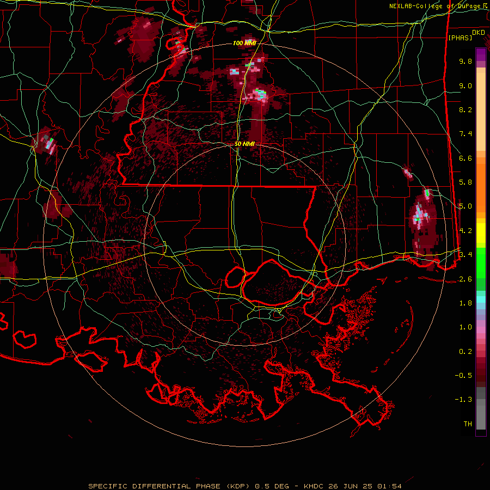Click the 50 NMI range ring label
Image resolution: width=490 pixels, height=490 pixels.
[x=244, y=144]
